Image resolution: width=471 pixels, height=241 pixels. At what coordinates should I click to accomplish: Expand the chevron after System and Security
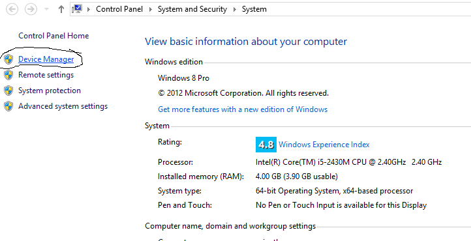tap(235, 9)
